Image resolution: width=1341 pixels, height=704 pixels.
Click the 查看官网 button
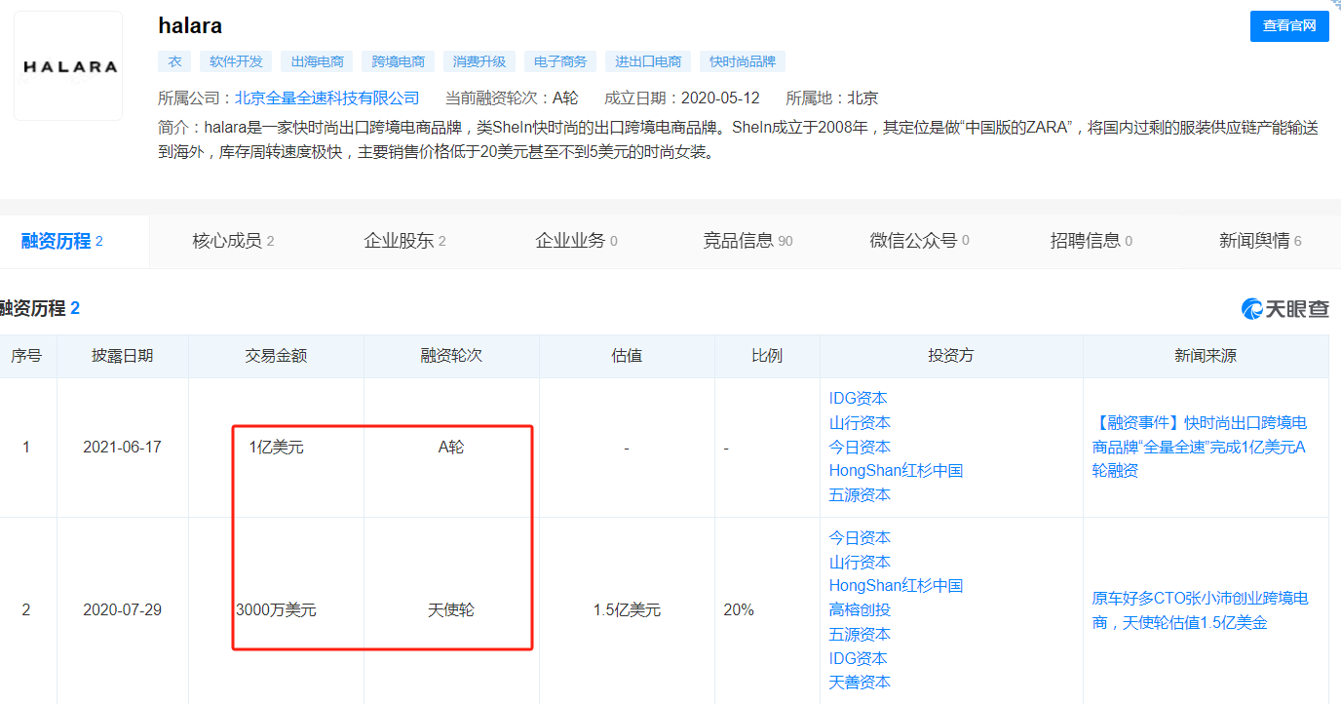(1288, 26)
